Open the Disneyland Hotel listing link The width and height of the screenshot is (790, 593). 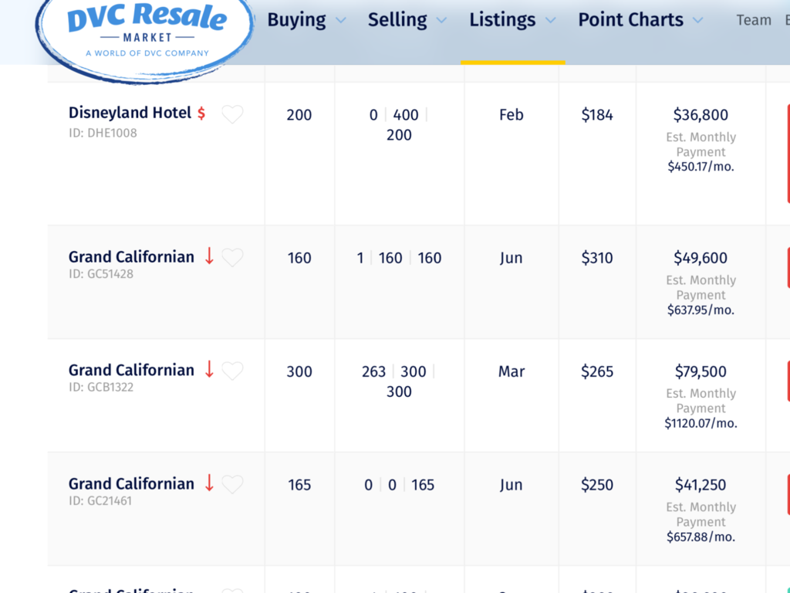pyautogui.click(x=130, y=113)
